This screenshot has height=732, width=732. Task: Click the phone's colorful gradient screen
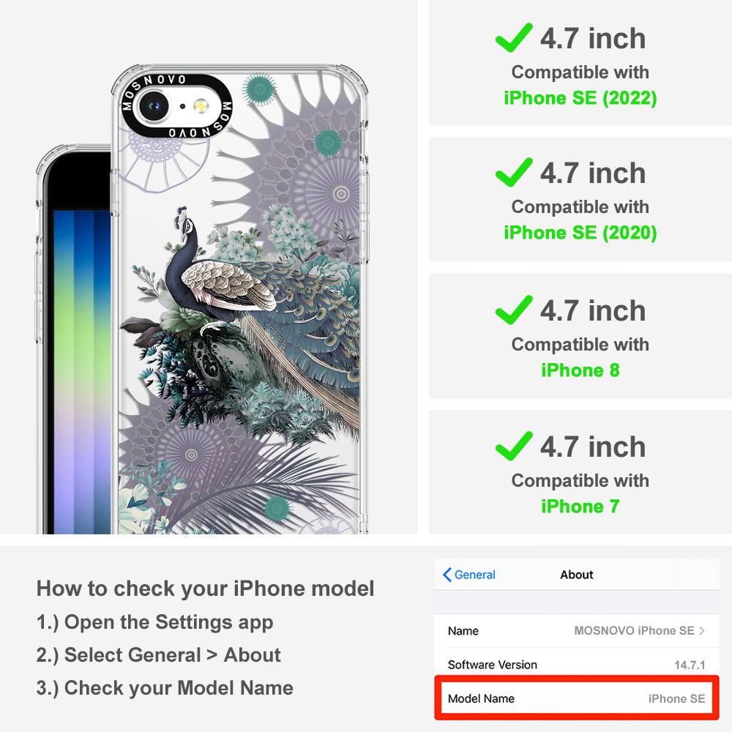pos(82,372)
